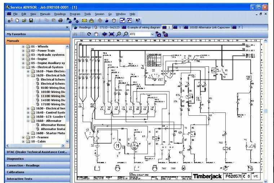
Task: Open the Calibrations panel
Action: click(37, 172)
